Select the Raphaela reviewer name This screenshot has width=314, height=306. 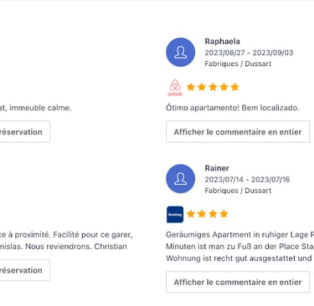(x=222, y=42)
